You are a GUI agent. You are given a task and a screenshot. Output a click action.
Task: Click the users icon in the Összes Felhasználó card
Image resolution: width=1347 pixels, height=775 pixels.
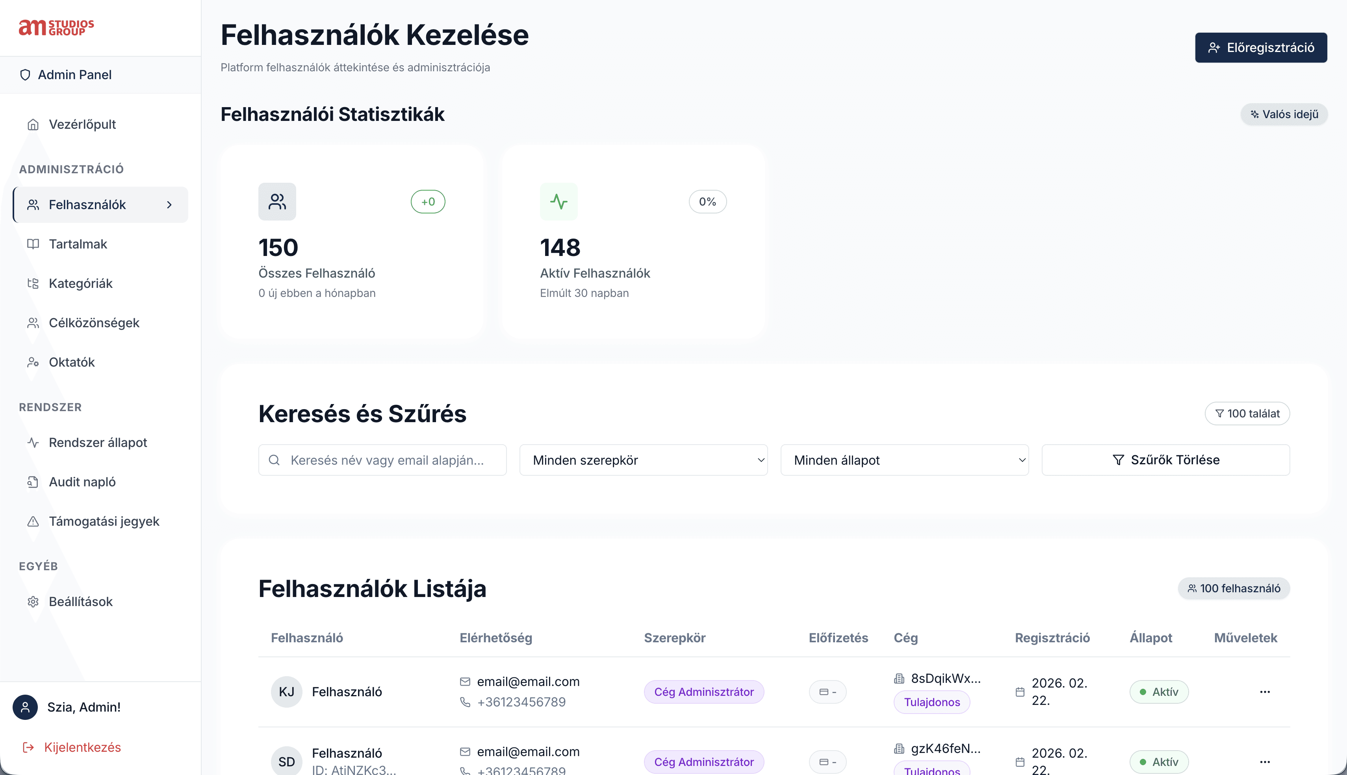coord(277,202)
